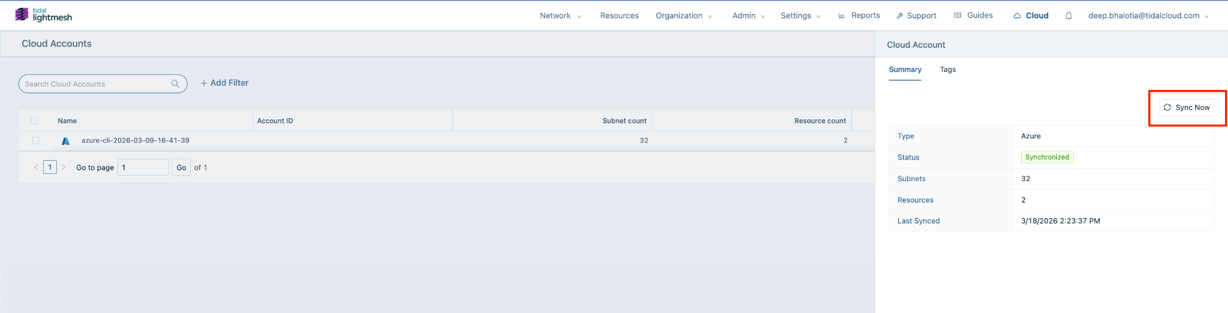
Task: Click the Go pagination button
Action: click(x=181, y=167)
